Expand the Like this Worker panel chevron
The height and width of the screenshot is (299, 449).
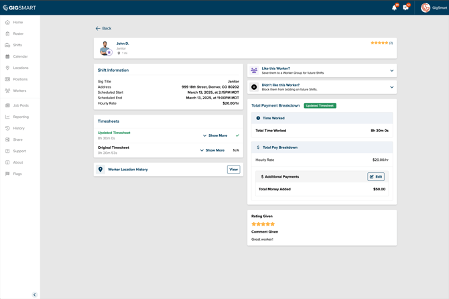392,70
